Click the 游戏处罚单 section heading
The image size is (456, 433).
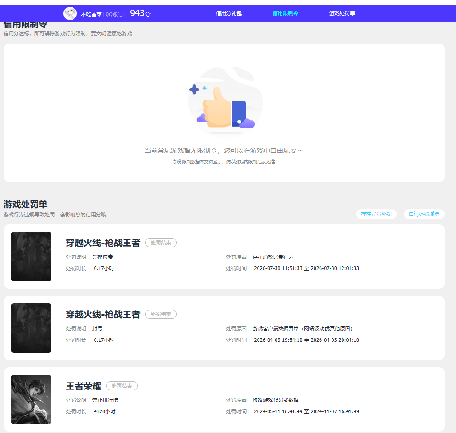pos(25,205)
